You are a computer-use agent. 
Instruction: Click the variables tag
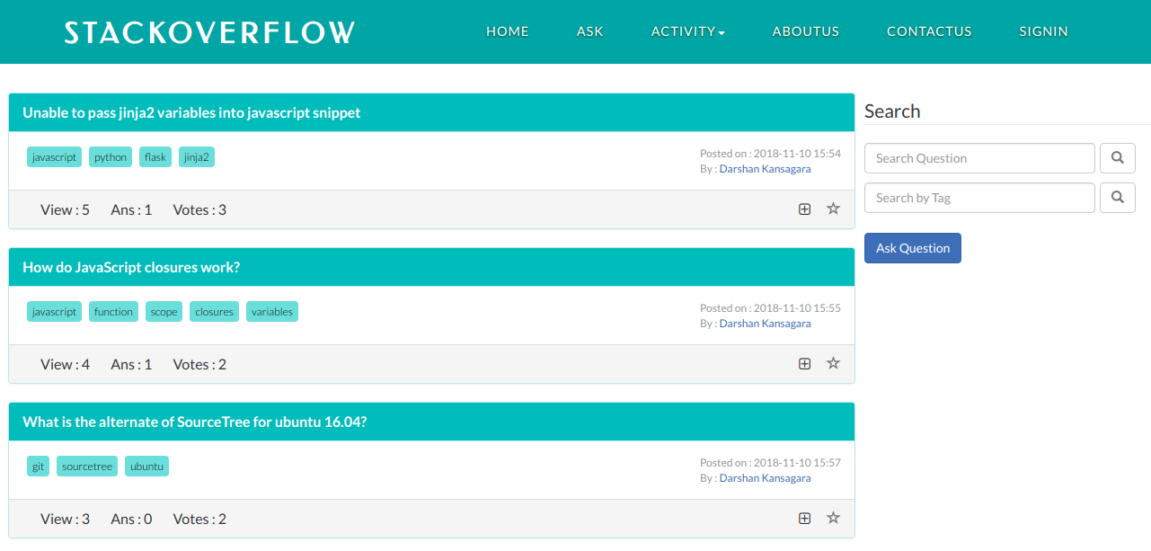pyautogui.click(x=272, y=312)
